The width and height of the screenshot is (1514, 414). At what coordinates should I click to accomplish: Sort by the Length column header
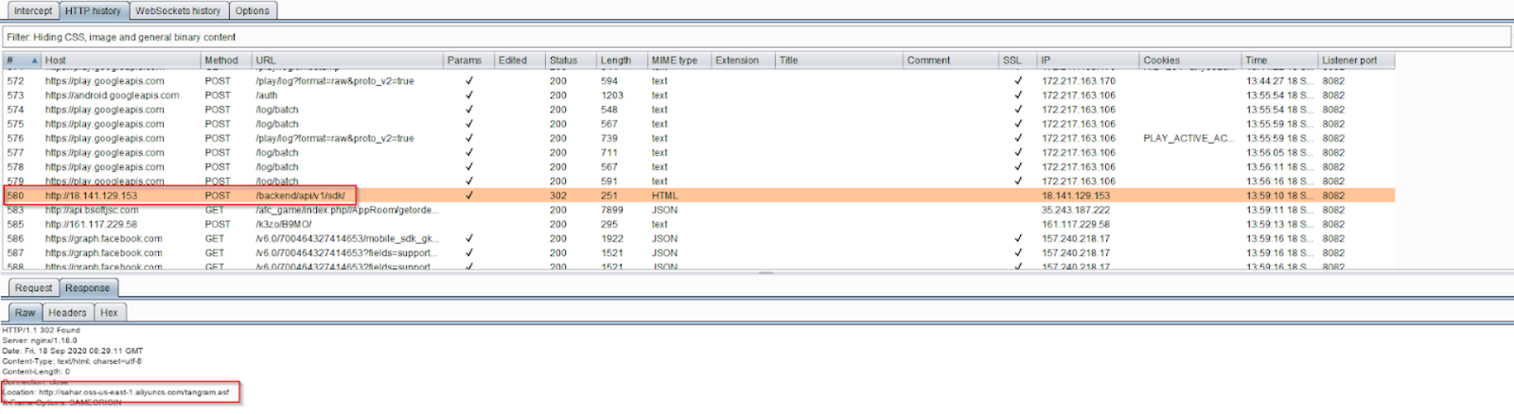622,60
